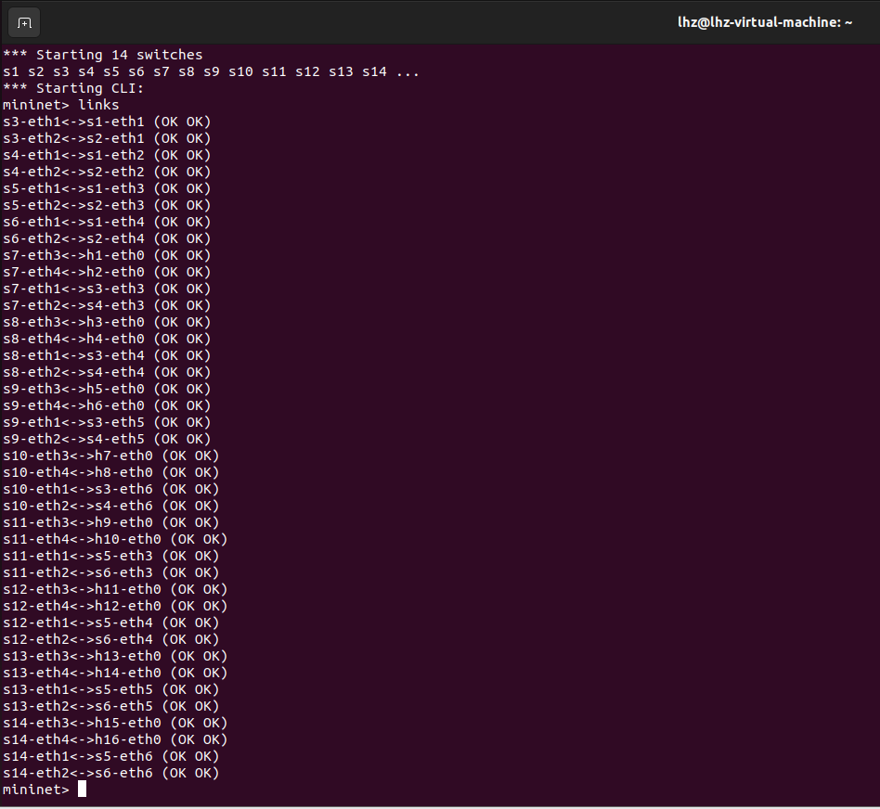Select the line s9-eth3<->h5-eth0

(107, 389)
